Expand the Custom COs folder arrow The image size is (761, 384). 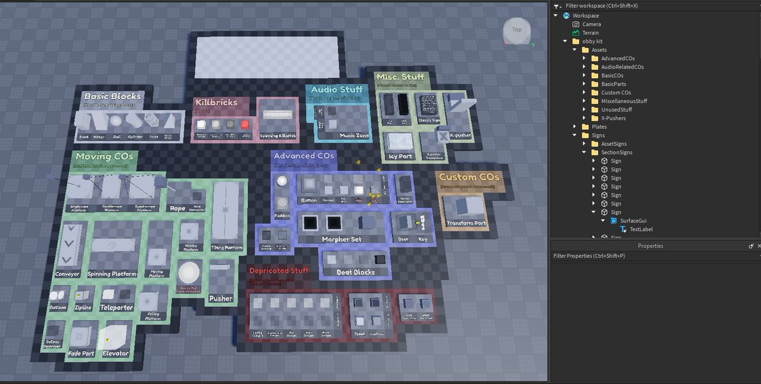tap(584, 93)
